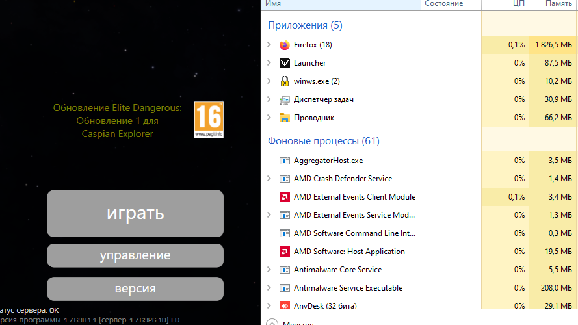Expand the Firefox (18) process group

pyautogui.click(x=269, y=45)
